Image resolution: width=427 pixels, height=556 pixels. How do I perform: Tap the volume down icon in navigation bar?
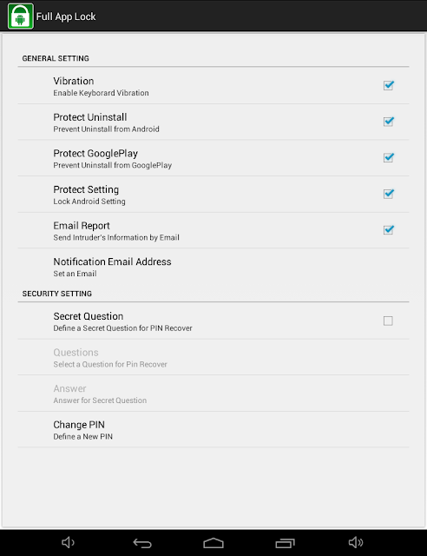tap(68, 542)
